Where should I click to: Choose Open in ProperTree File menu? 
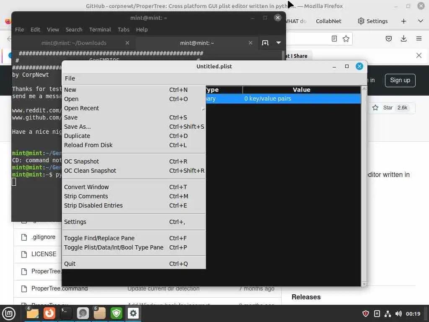coord(134,99)
